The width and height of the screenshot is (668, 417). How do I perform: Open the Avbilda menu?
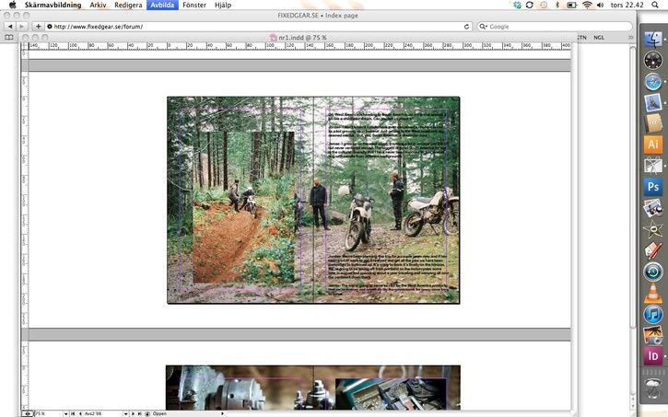(x=161, y=5)
